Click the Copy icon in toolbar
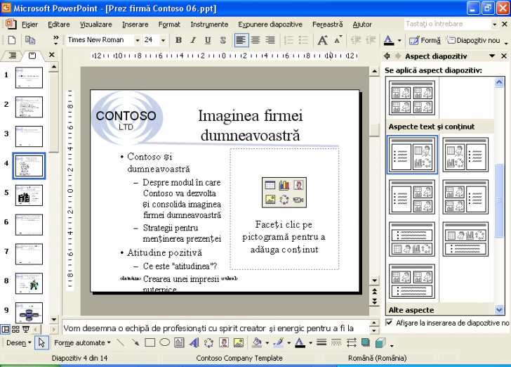This screenshot has height=367, width=511. pos(30,40)
